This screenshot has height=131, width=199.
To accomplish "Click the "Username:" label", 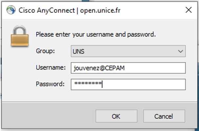I will coord(51,67).
